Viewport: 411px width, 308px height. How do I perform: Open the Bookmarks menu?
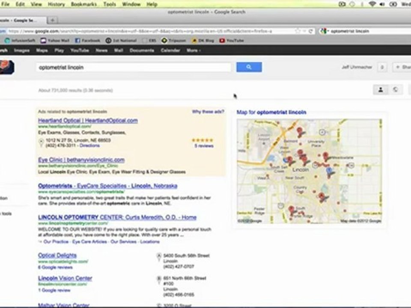84,4
